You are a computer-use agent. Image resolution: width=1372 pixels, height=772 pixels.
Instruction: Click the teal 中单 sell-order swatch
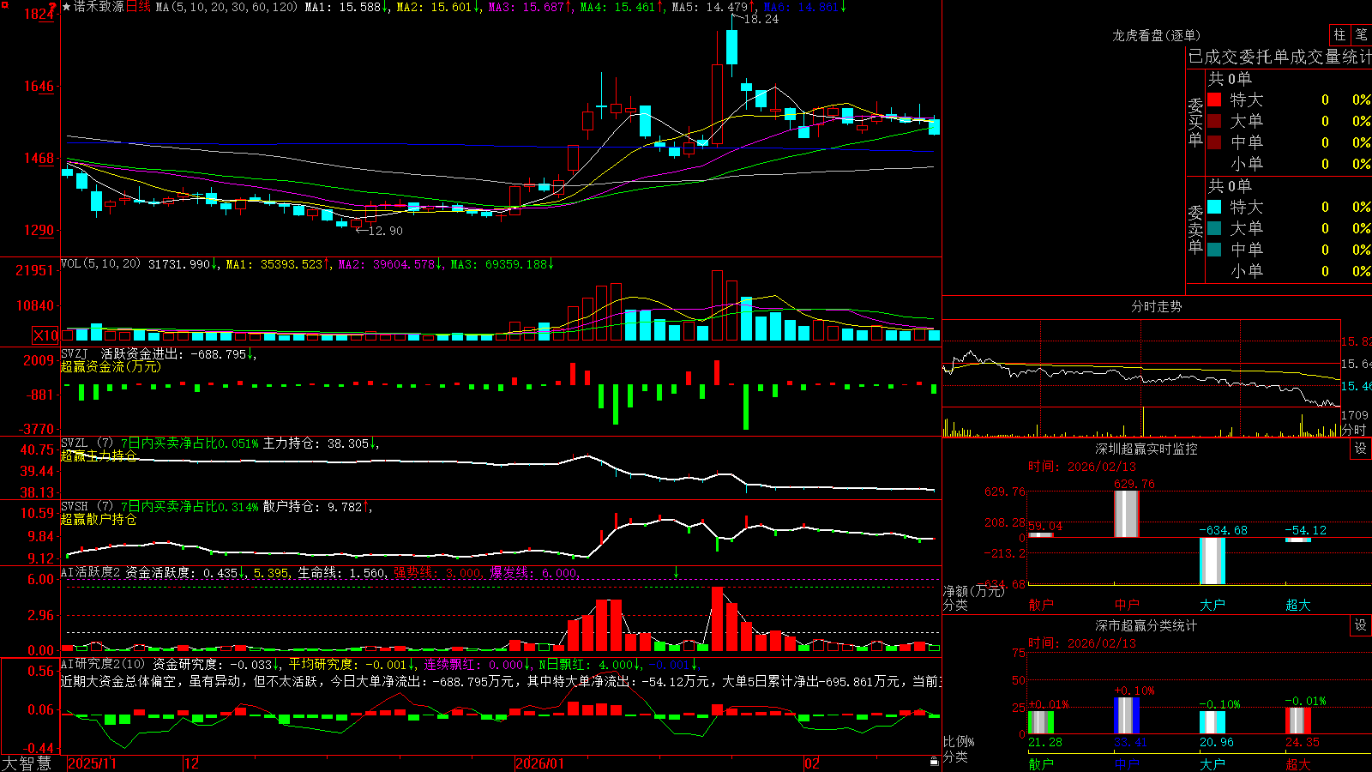coord(1214,250)
